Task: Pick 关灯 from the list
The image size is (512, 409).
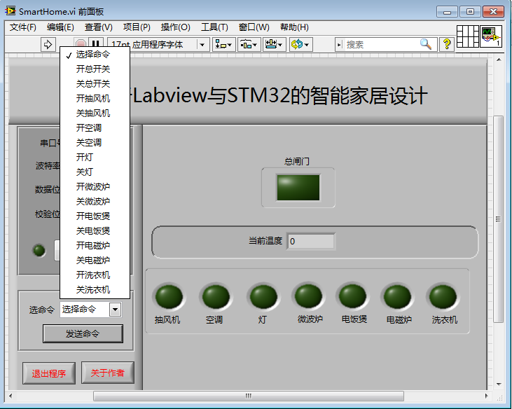Action: point(95,172)
